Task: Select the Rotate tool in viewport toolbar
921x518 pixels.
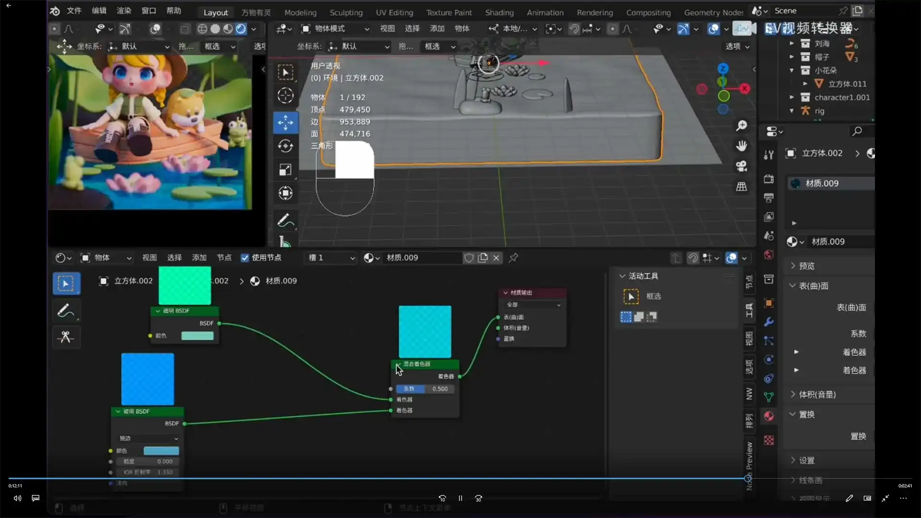Action: (285, 146)
